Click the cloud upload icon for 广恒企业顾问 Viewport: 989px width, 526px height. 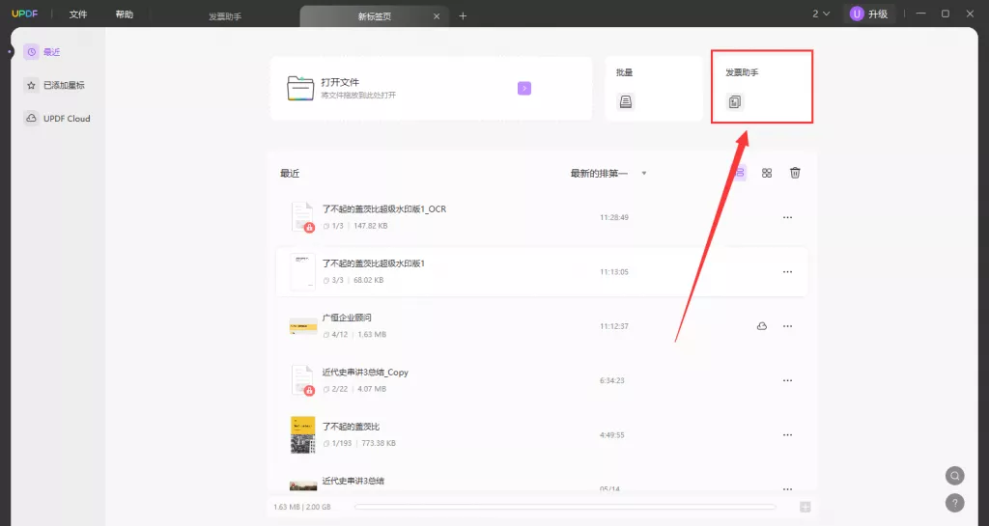pos(762,326)
